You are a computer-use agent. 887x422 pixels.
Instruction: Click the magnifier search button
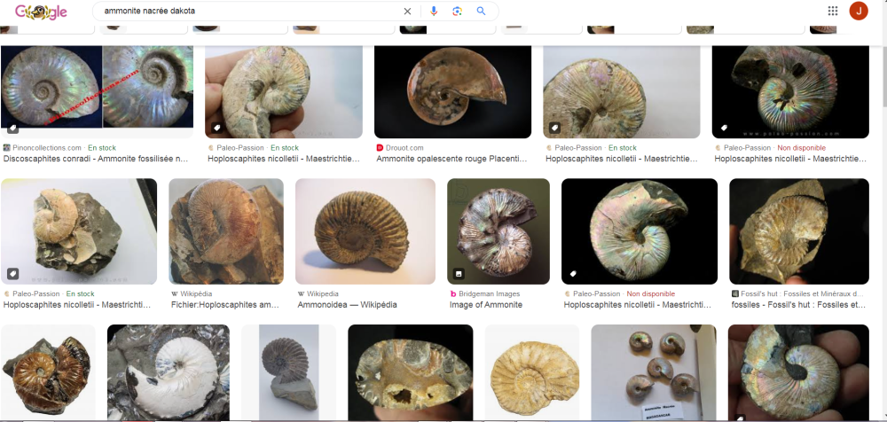[x=482, y=12]
